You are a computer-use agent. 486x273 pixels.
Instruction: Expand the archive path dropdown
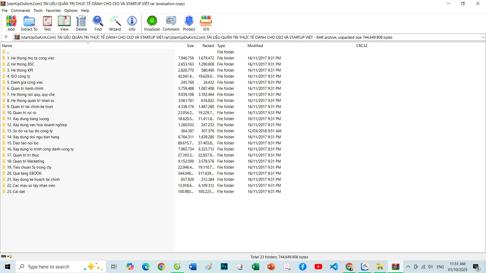pyautogui.click(x=483, y=37)
